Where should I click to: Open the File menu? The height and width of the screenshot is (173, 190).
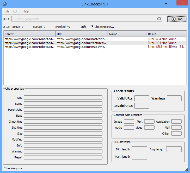click(7, 11)
